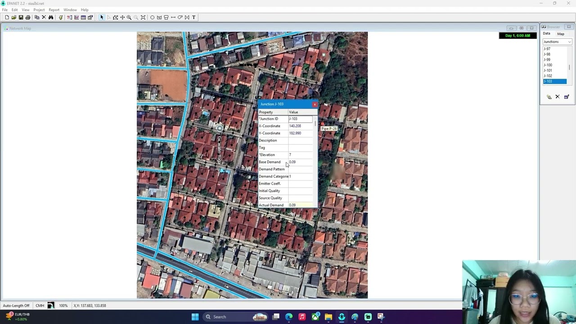Switch to the Map tab in the Browser
This screenshot has width=576, height=324.
point(561,34)
